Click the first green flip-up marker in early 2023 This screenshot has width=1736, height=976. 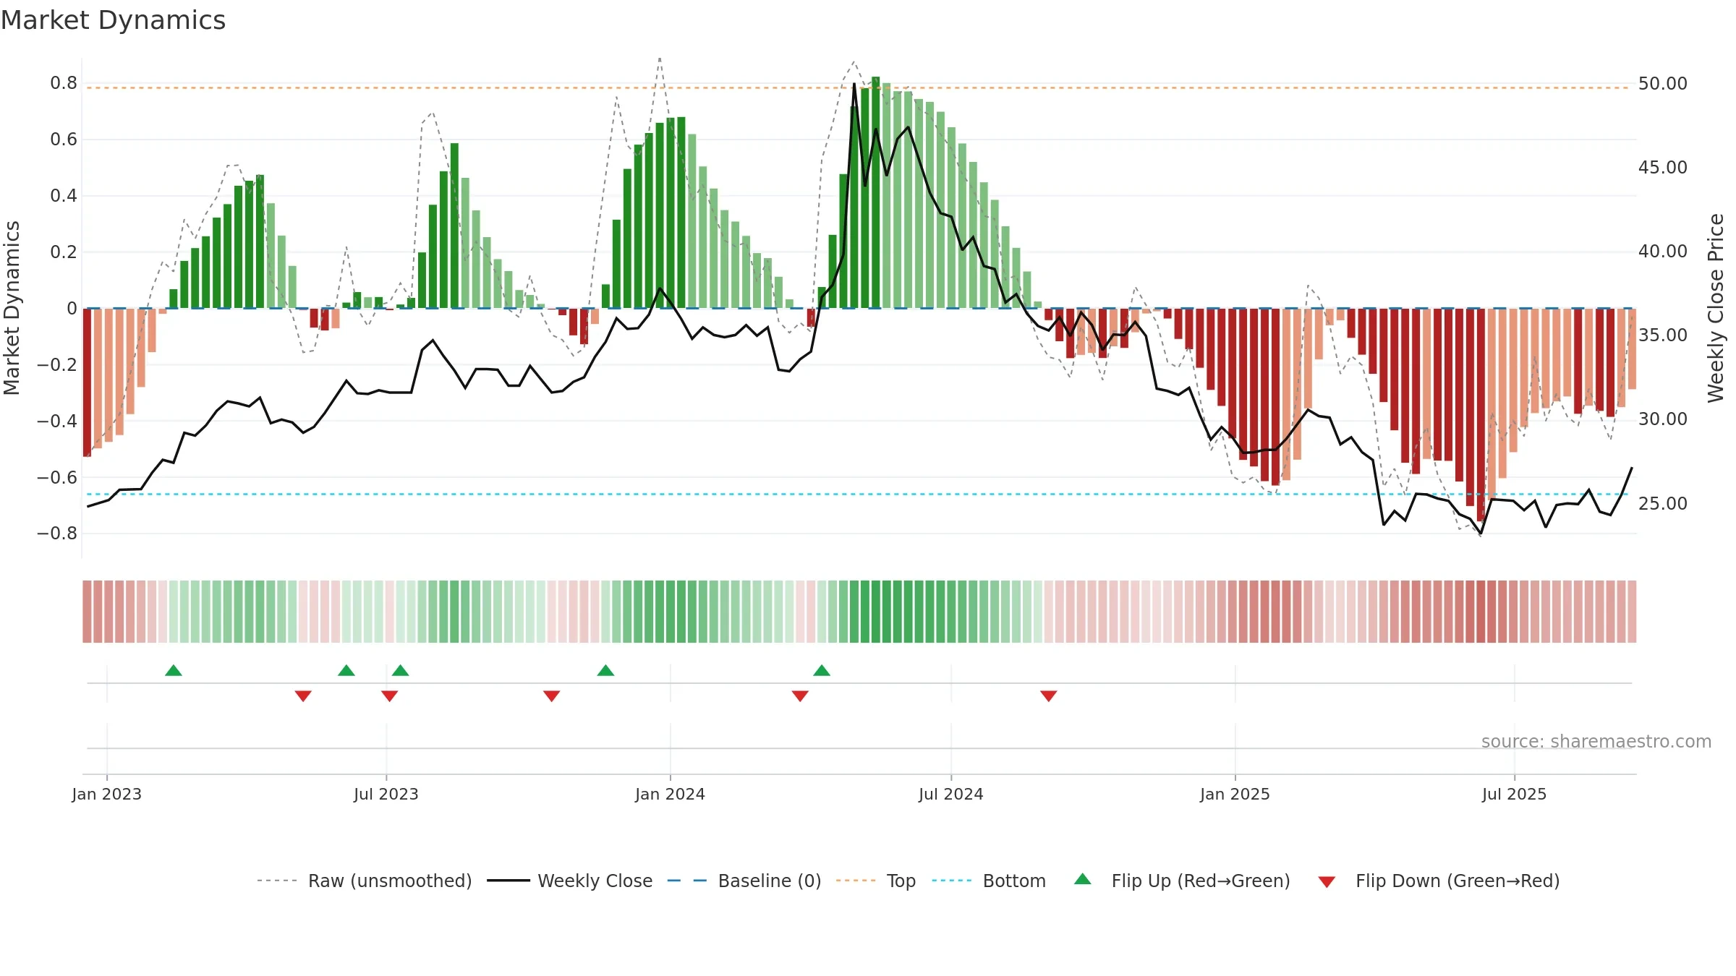174,670
